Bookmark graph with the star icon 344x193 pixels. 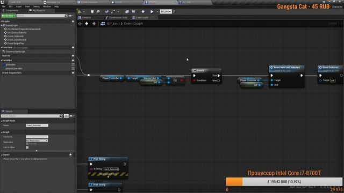pyautogui.click(x=80, y=24)
